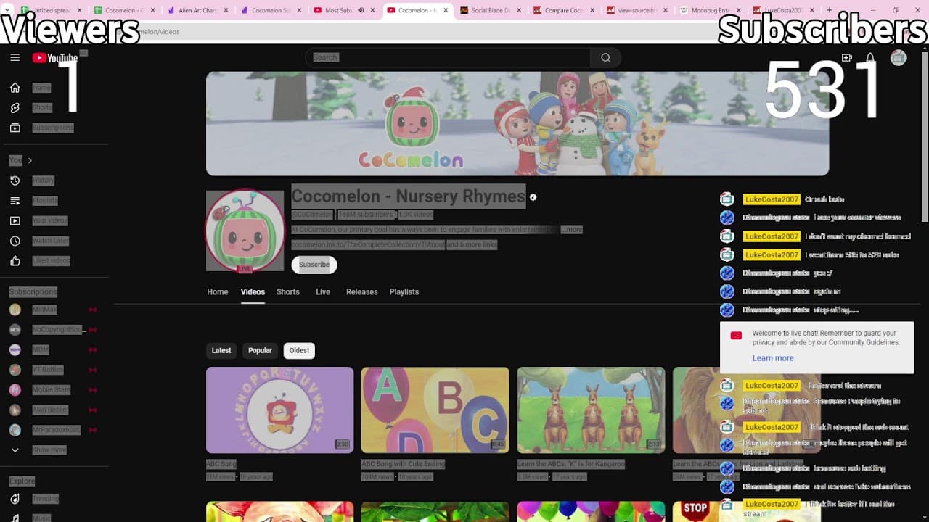Image resolution: width=929 pixels, height=522 pixels.
Task: Open a new browser tab
Action: (x=830, y=10)
